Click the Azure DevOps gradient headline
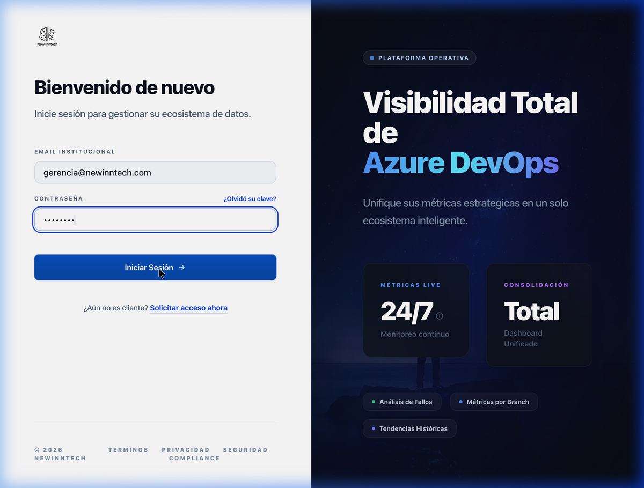The height and width of the screenshot is (488, 644). coord(460,163)
